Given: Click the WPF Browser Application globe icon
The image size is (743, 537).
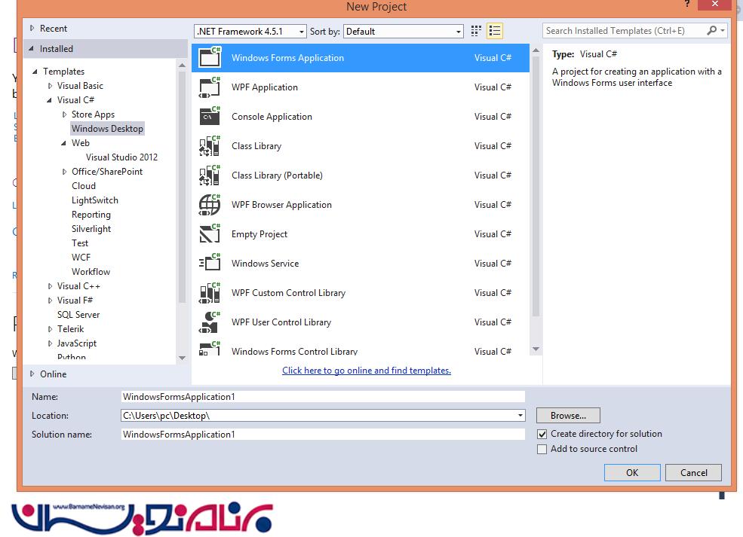Looking at the screenshot, I should point(210,204).
